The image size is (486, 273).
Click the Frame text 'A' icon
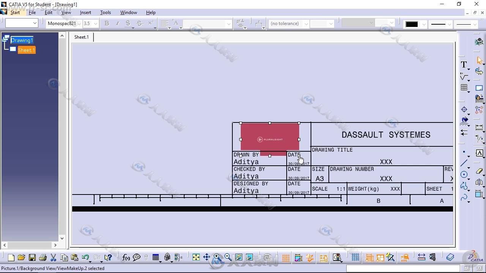pos(480,153)
